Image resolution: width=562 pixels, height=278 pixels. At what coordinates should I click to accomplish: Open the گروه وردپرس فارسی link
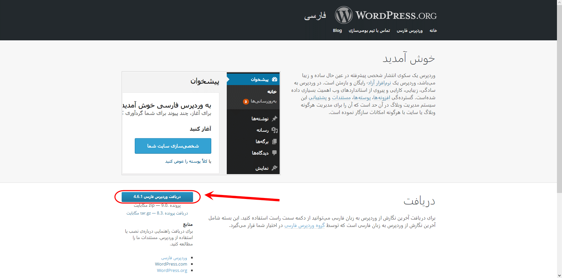(x=305, y=226)
